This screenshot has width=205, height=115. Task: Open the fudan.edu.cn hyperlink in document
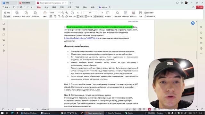tap(82, 38)
